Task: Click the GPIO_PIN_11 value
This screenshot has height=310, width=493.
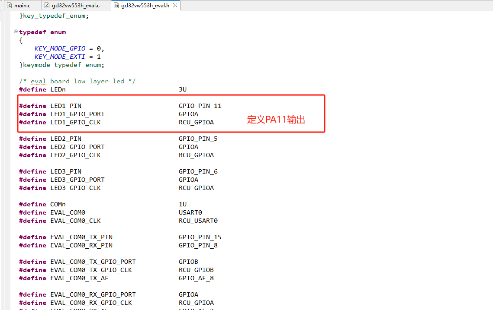Action: pyautogui.click(x=200, y=106)
